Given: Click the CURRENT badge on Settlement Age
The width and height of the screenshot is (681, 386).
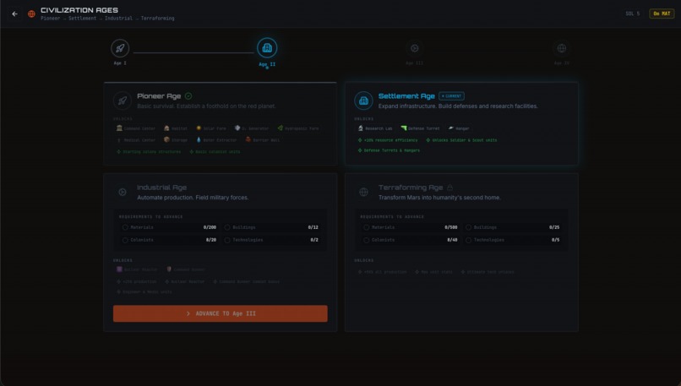Looking at the screenshot, I should (x=451, y=96).
